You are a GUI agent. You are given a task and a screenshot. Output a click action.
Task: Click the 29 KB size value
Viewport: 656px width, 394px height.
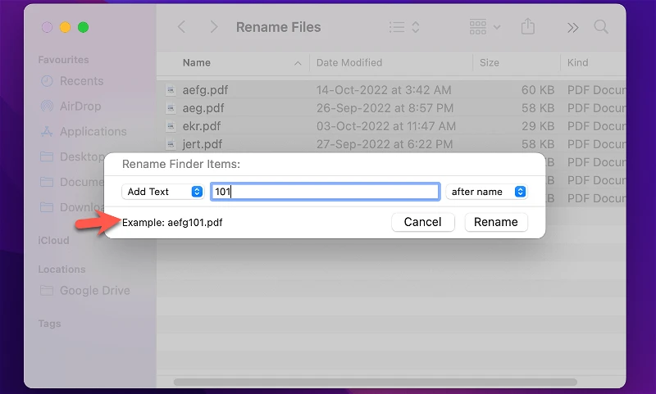(x=538, y=126)
